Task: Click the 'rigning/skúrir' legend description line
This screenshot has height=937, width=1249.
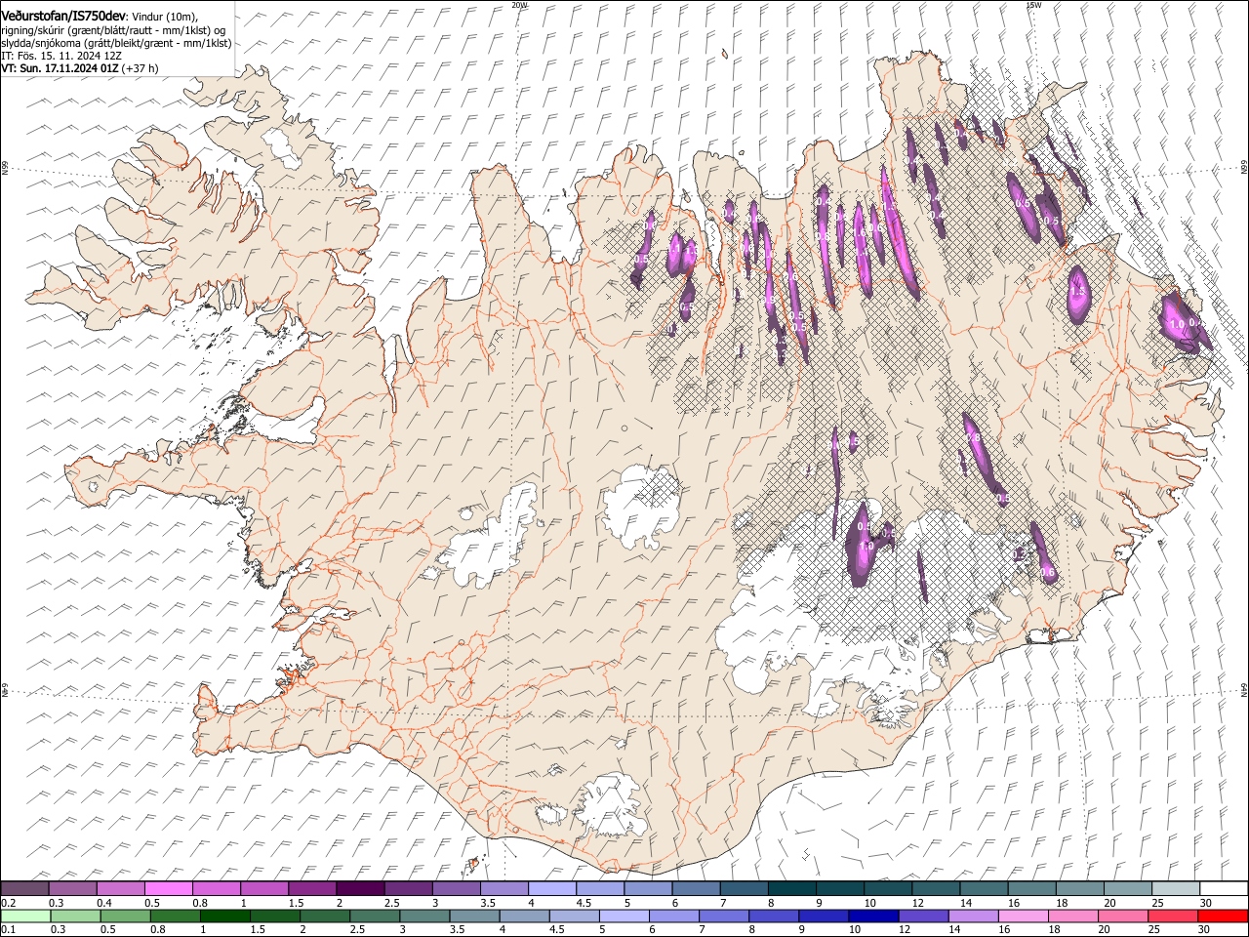Action: [x=113, y=30]
